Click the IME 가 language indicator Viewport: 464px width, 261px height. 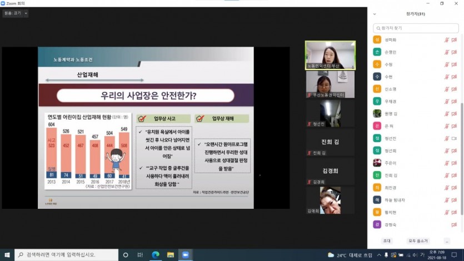tap(422, 255)
